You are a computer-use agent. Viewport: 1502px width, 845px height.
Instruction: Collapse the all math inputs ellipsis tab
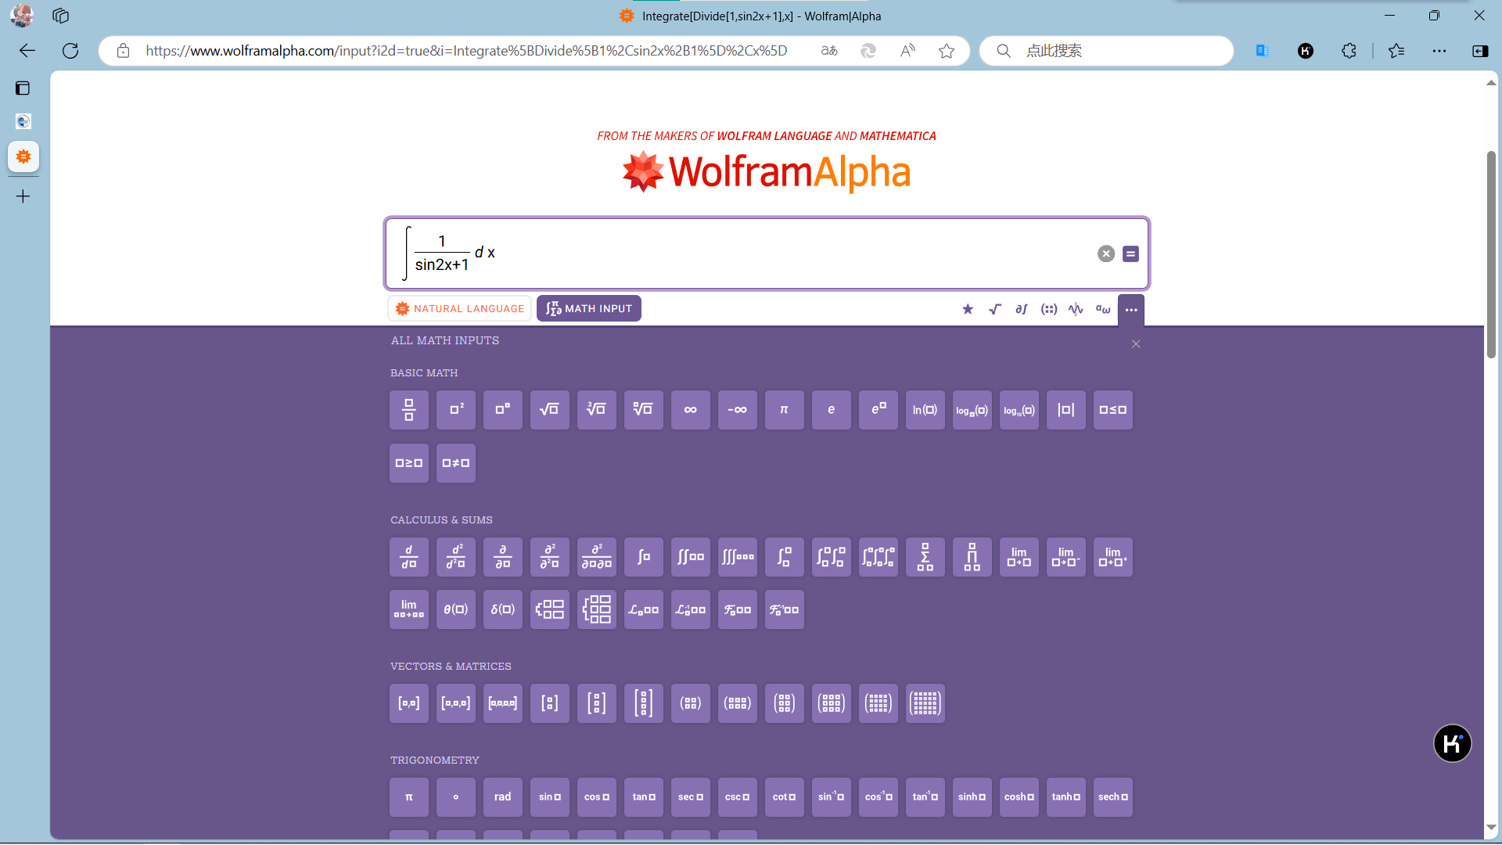click(1131, 310)
